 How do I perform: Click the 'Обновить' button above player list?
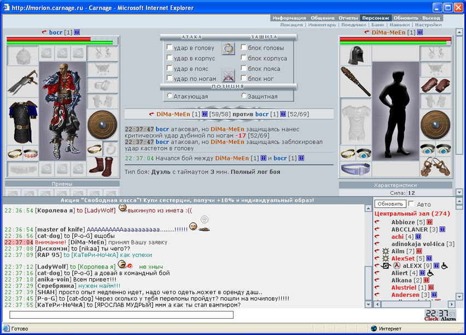click(390, 204)
